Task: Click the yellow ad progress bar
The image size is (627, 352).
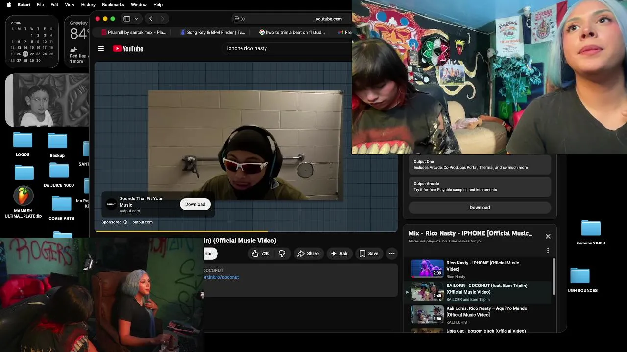Action: (x=181, y=231)
